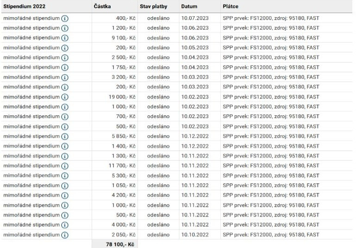Viewport: 356px width, 248px height.
Task: Open info icon in the 10.05.2023 row
Action: (65, 48)
